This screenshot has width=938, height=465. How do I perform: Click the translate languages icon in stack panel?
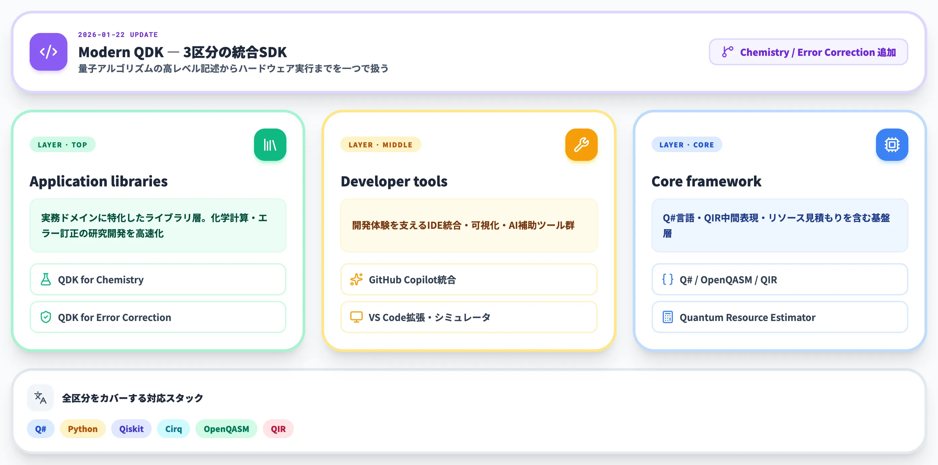click(40, 397)
